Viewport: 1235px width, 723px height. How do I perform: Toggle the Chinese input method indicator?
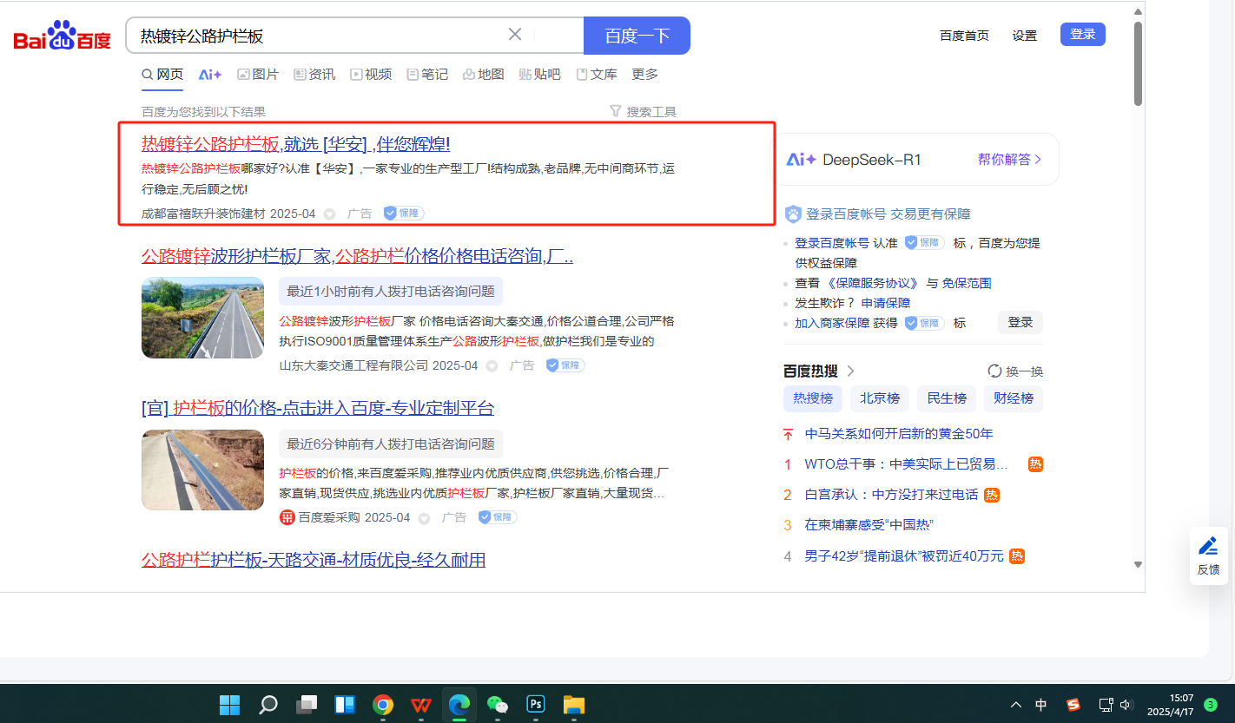click(1041, 704)
